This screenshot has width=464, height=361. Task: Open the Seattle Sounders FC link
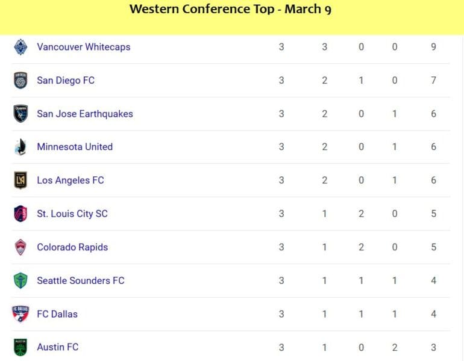[x=81, y=280]
